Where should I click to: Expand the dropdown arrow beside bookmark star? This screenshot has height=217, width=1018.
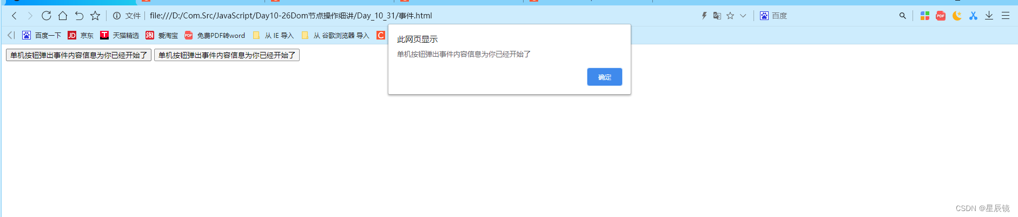click(x=743, y=16)
